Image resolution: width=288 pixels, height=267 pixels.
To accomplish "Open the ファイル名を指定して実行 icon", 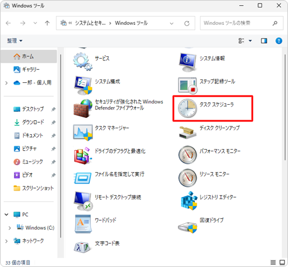I will point(83,178).
